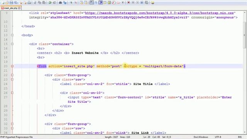Start macro recording with red dot icon

129,3
